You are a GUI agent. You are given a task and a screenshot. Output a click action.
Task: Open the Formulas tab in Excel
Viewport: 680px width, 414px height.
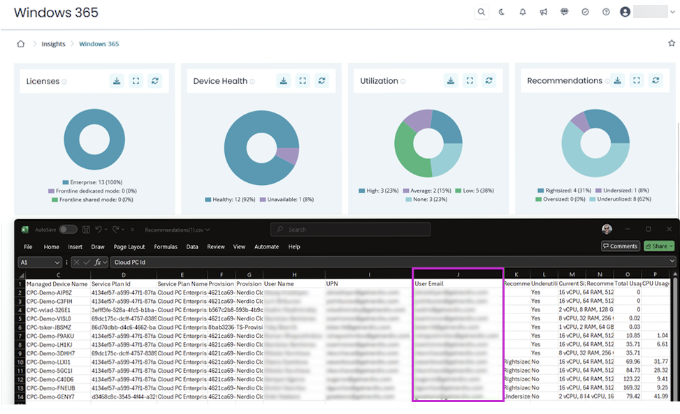(x=165, y=246)
